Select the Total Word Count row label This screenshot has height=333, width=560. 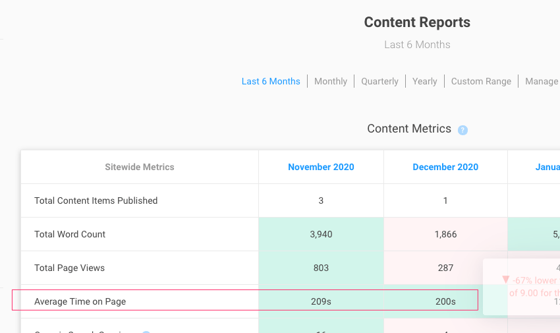[x=70, y=234]
